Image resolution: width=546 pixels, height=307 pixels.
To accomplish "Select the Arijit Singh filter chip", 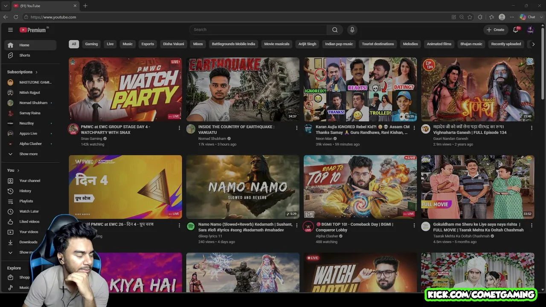I will pos(307,44).
